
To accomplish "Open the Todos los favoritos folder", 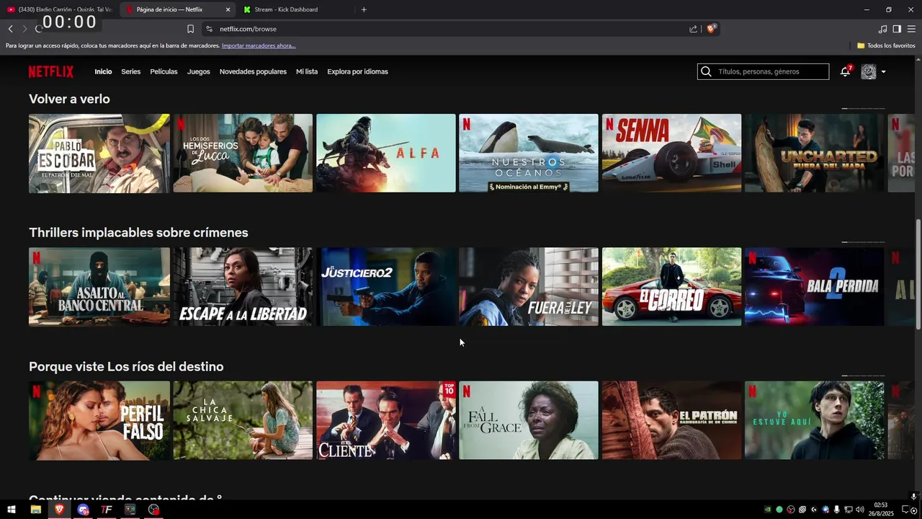I will 886,45.
